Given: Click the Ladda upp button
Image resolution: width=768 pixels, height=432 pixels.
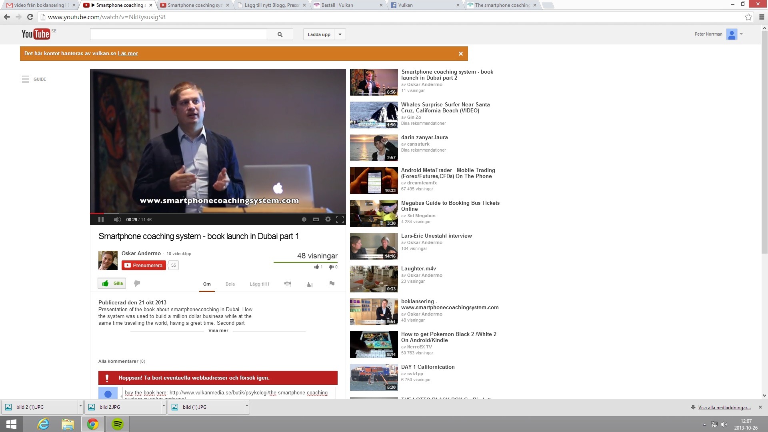Looking at the screenshot, I should [x=319, y=34].
